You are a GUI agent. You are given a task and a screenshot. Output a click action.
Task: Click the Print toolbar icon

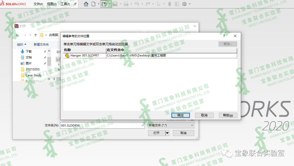coord(126,4)
